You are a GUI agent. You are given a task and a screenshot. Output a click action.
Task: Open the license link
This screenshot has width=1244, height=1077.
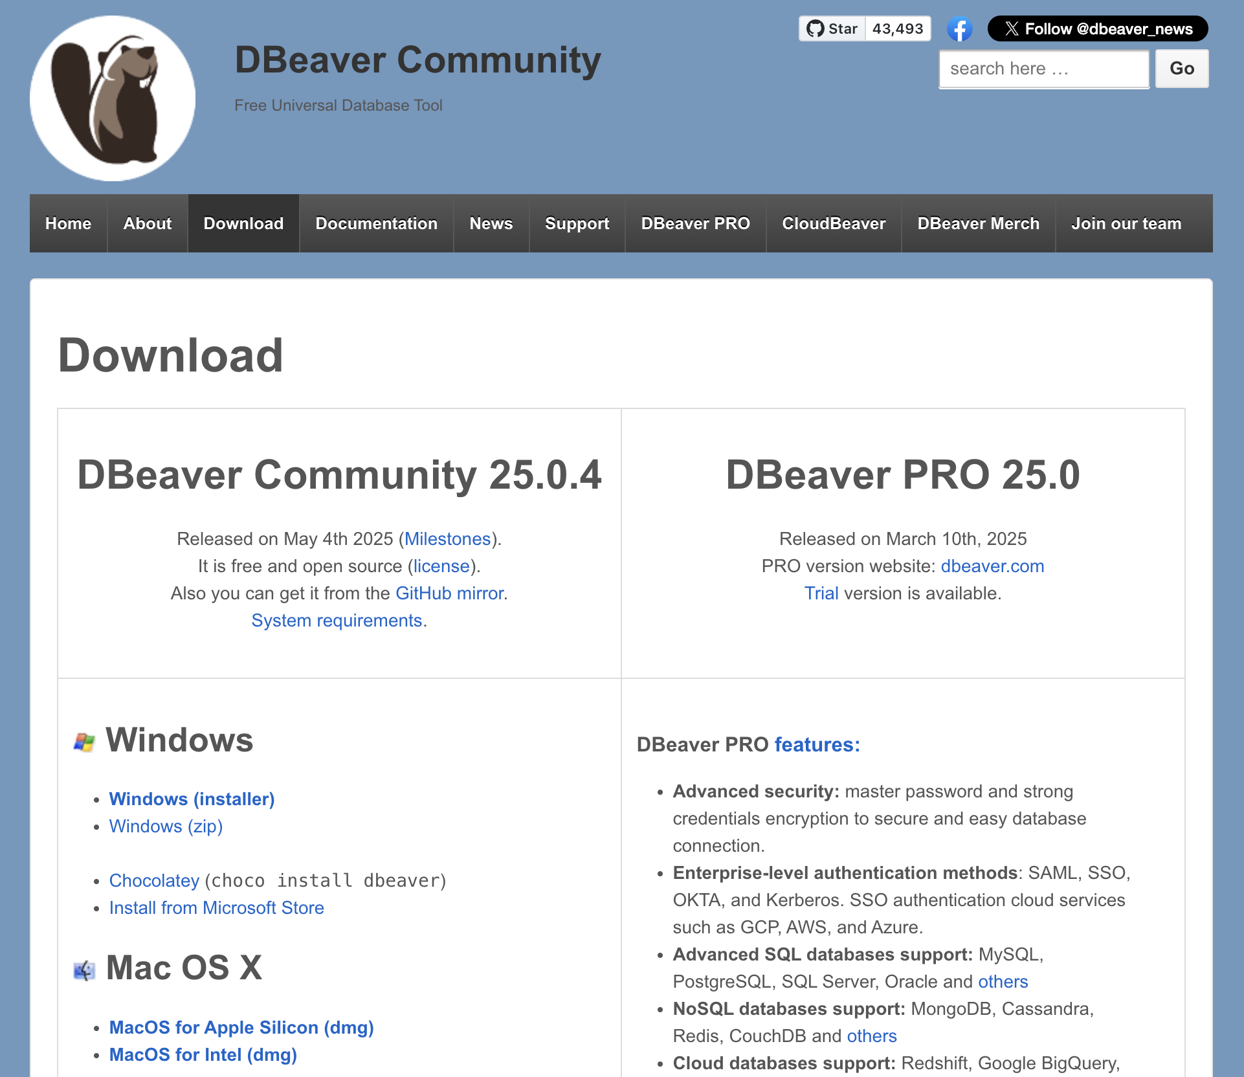tap(441, 566)
